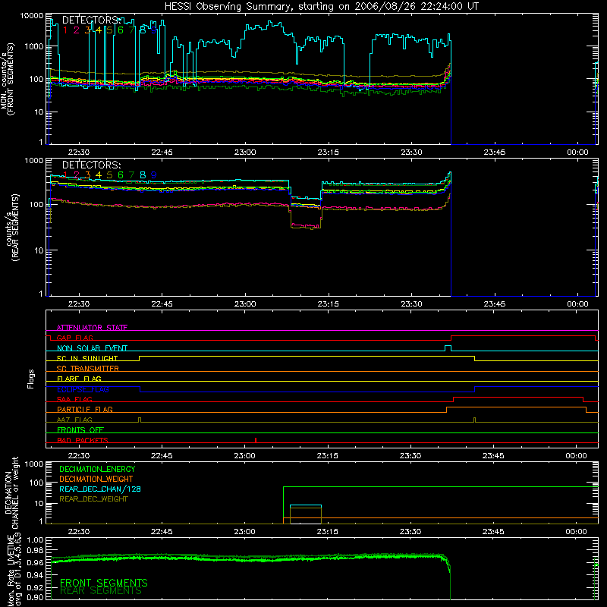Select detector 1 in the front segments legend
Viewport: 607px width, 607px height.
[65, 30]
